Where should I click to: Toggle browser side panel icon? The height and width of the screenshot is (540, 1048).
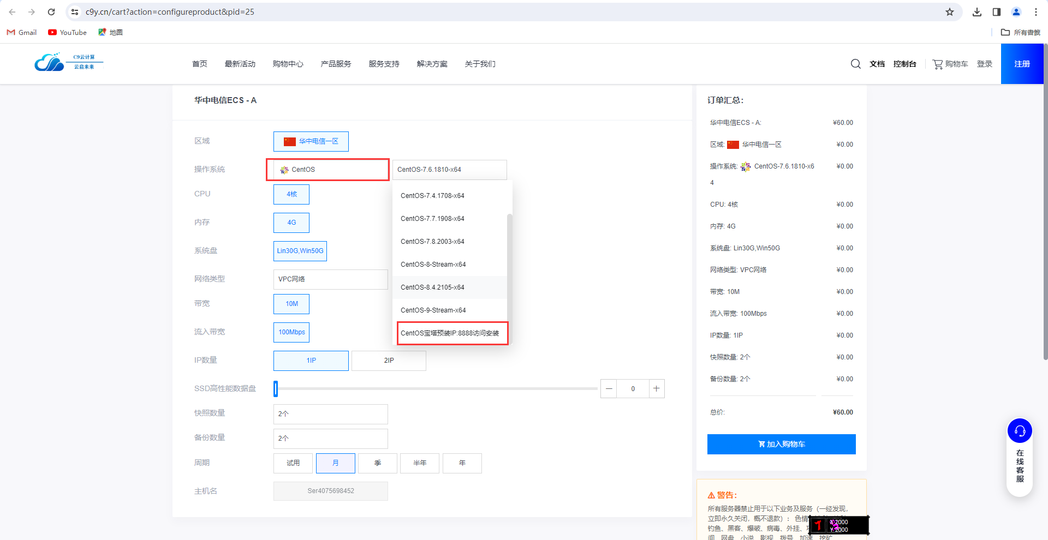coord(997,12)
